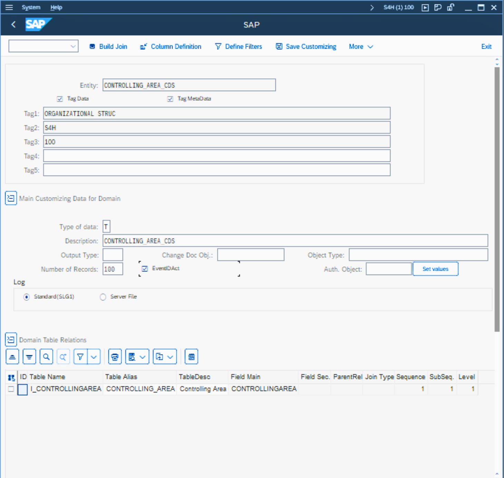The width and height of the screenshot is (504, 478).
Task: Uncheck the Tag Data checkbox
Action: [x=60, y=99]
